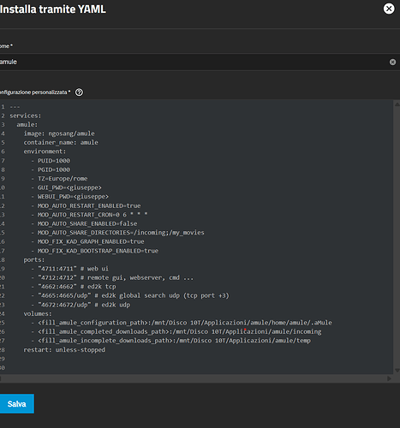Place cursor on the TZ=Europe/rome line
Image resolution: width=400 pixels, height=428 pixels.
pyautogui.click(x=59, y=178)
